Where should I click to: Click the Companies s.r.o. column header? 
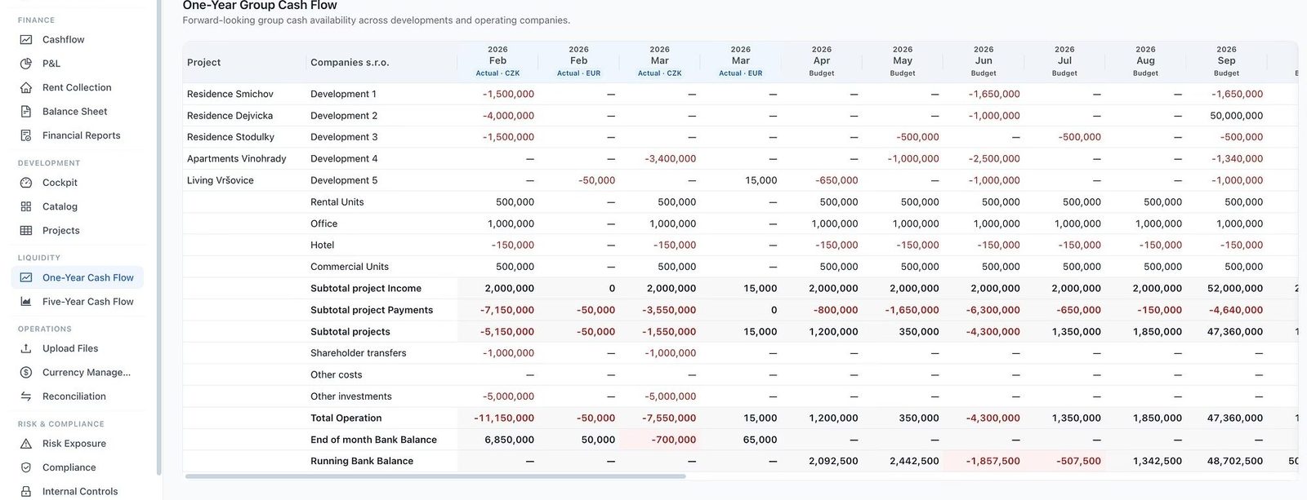pos(350,62)
